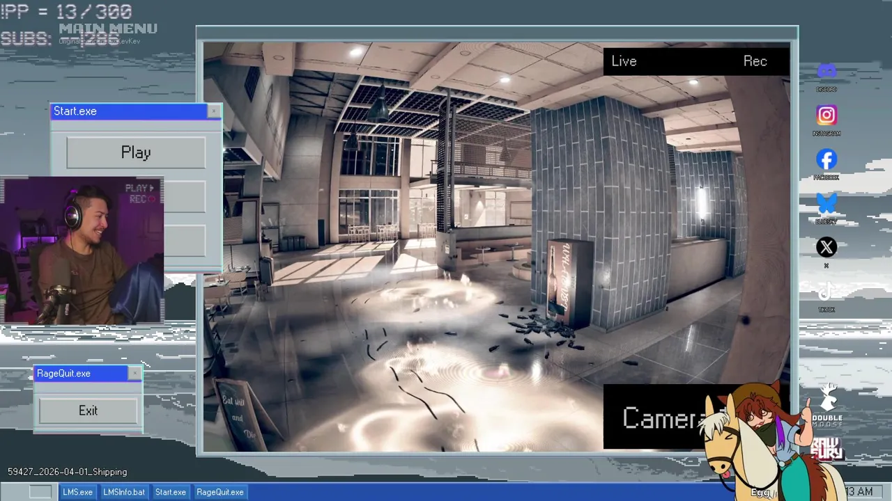Click the RageQuit.exe title bar
This screenshot has height=501, width=892.
82,374
